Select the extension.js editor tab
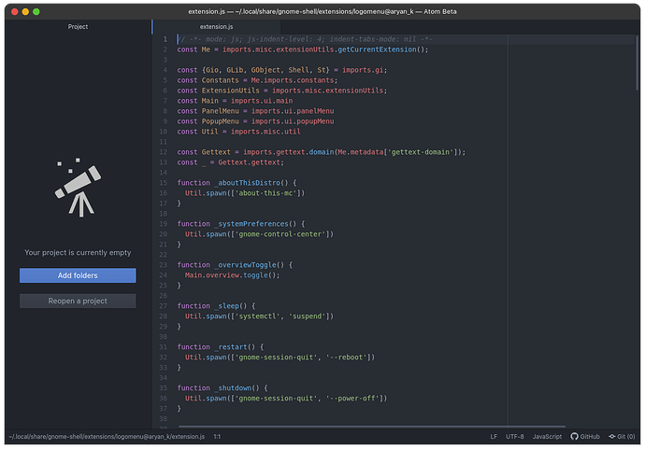Screen dimensions: 645x449 216,27
